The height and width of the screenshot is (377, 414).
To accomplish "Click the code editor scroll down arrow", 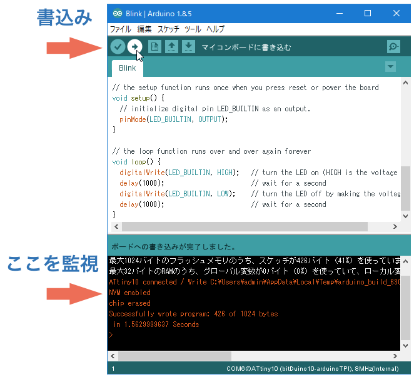I will [405, 216].
